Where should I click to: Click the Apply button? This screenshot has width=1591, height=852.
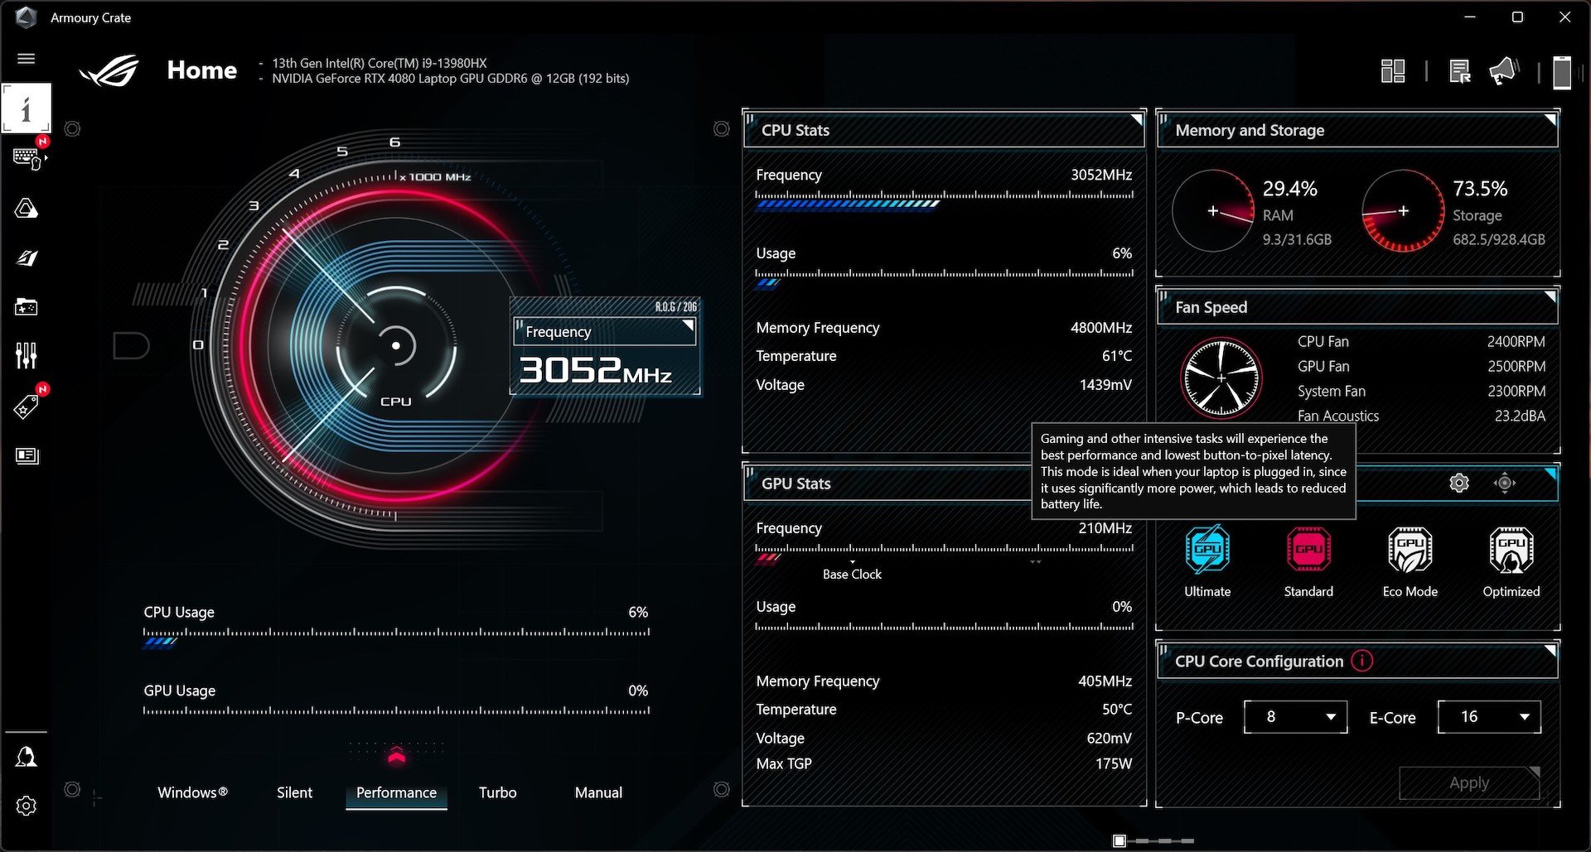point(1469,782)
